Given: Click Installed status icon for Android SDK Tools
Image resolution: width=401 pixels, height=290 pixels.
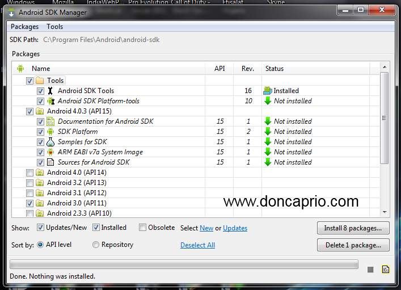Looking at the screenshot, I should (268, 91).
